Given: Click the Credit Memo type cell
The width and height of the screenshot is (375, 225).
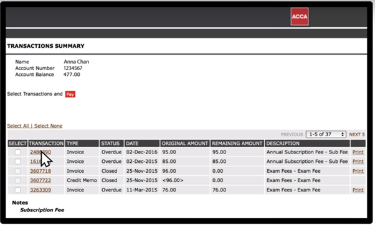Looking at the screenshot, I should 82,180.
